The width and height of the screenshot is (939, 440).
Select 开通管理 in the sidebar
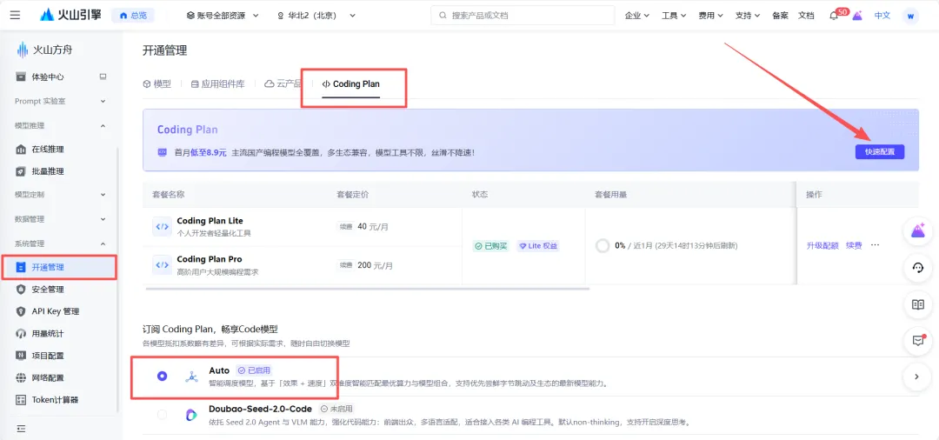click(x=60, y=267)
